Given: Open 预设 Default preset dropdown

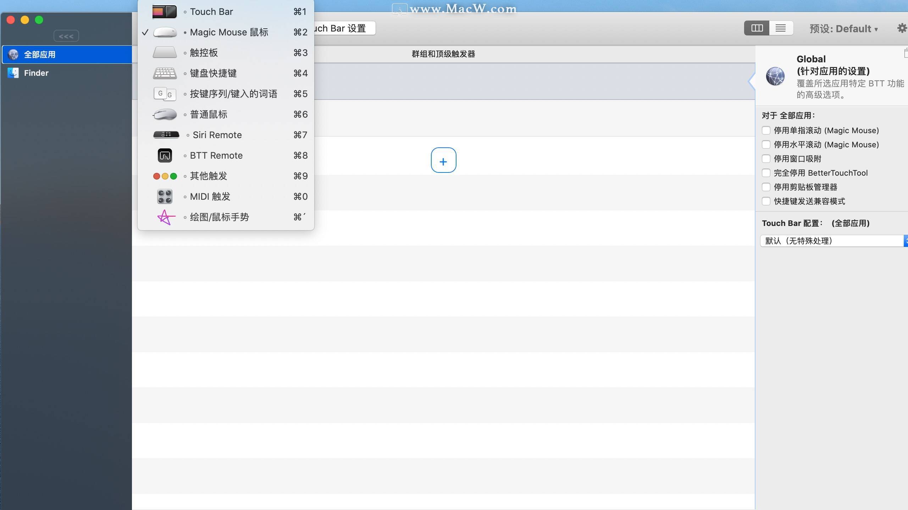Looking at the screenshot, I should pos(842,27).
